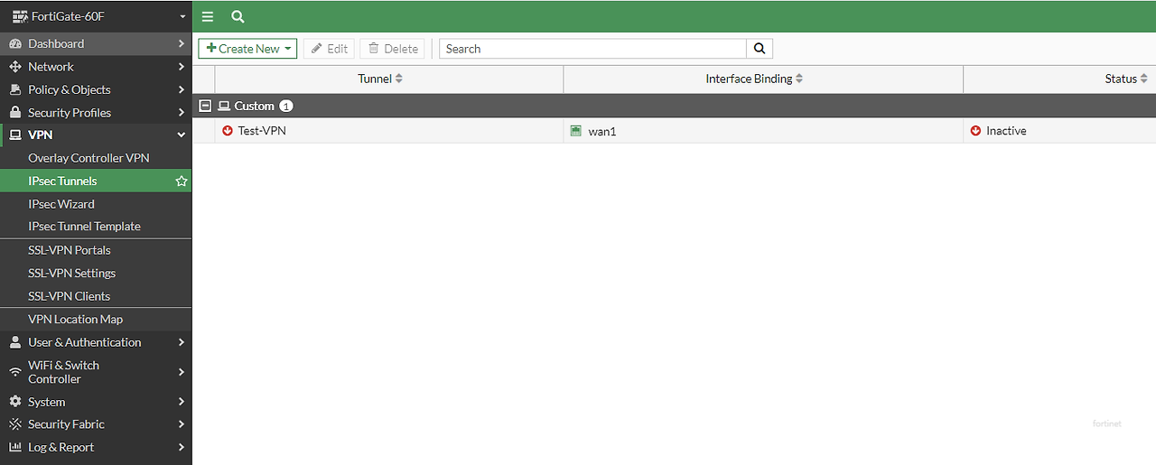This screenshot has width=1156, height=465.
Task: Click the Status column header label
Action: coord(1121,79)
